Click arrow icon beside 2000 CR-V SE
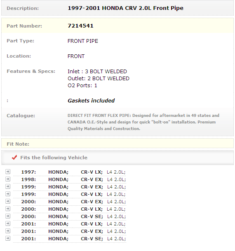 pos(8,216)
